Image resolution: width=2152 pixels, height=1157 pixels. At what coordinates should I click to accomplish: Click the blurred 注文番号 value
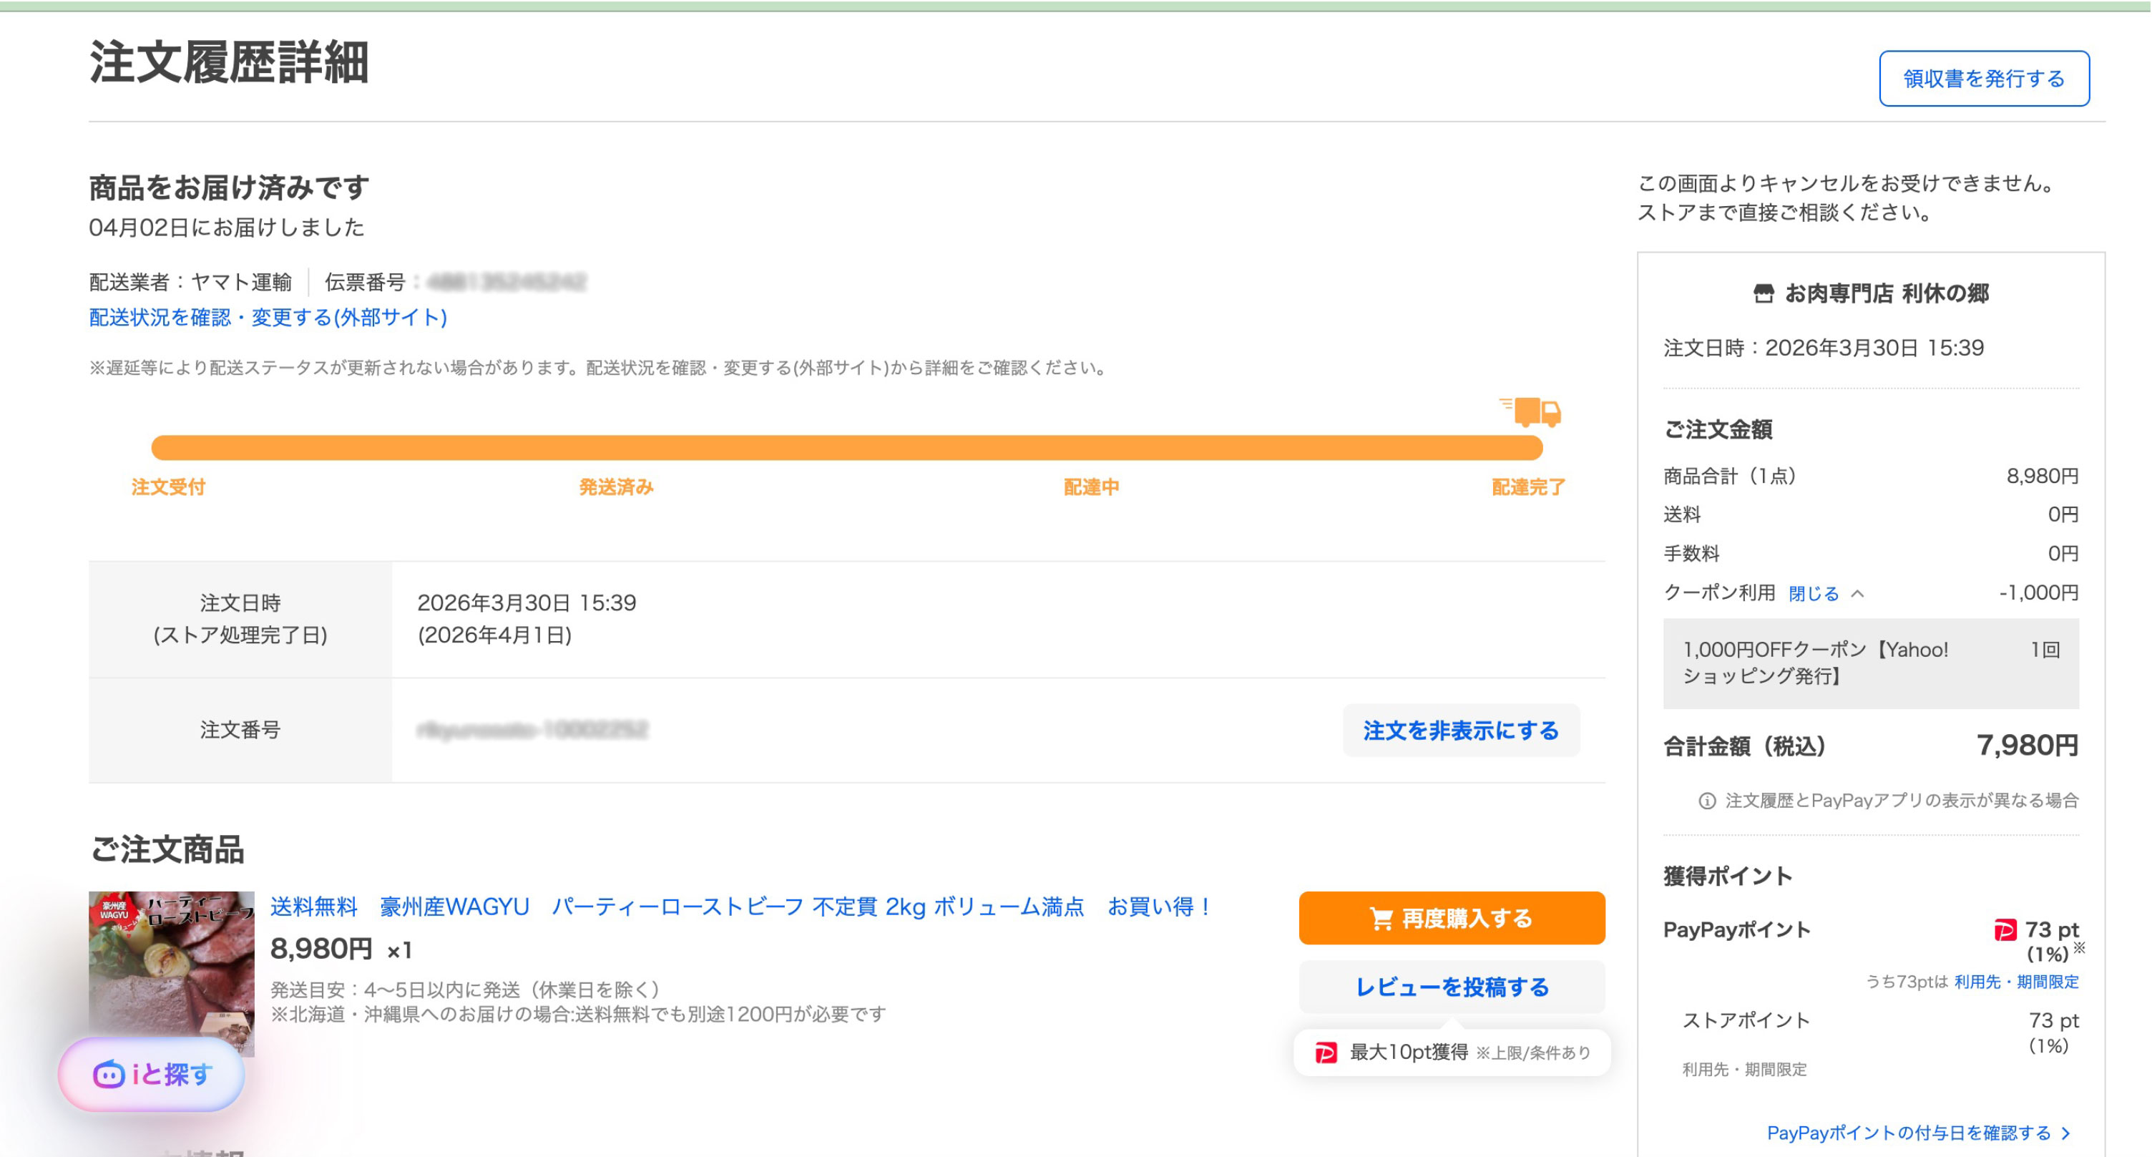[532, 731]
